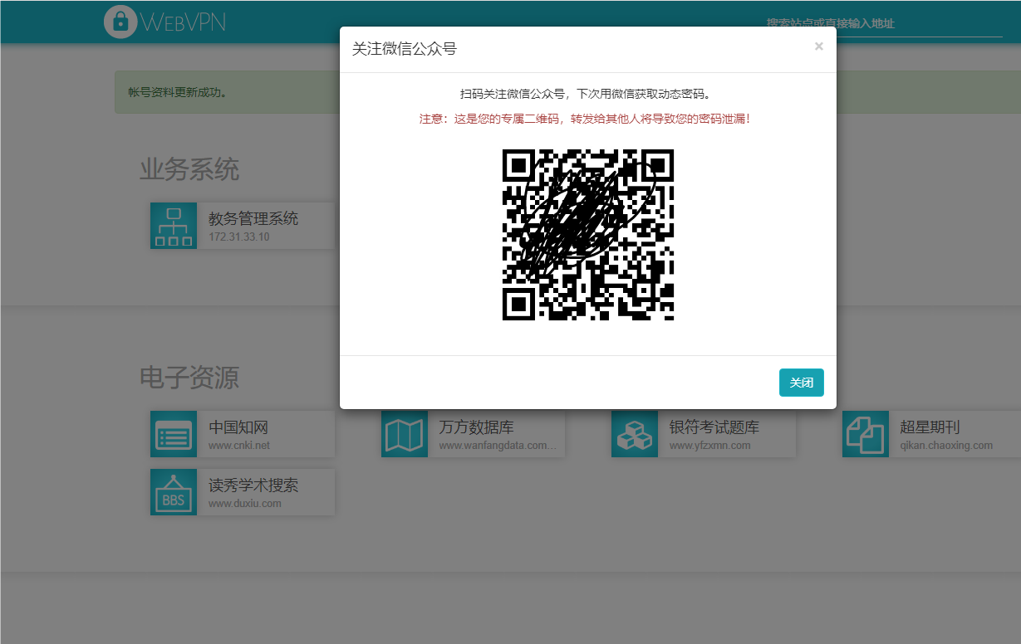Screen dimensions: 1021x644
Task: Click the WebVPN title text
Action: pos(184,22)
